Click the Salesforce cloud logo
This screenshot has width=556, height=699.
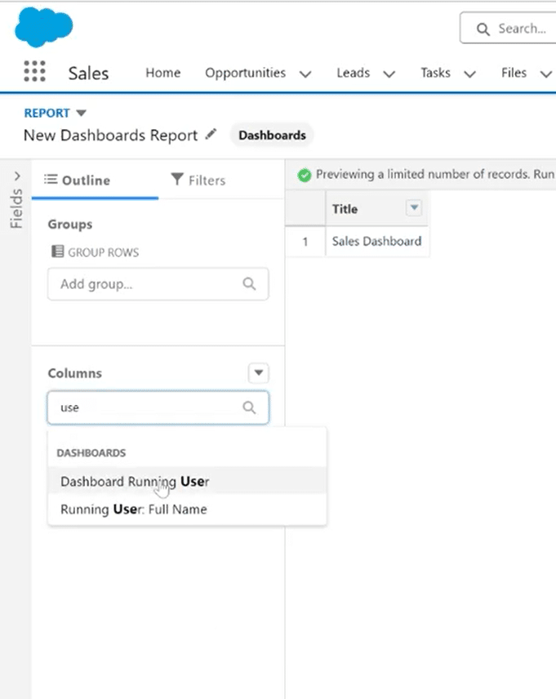coord(44,27)
